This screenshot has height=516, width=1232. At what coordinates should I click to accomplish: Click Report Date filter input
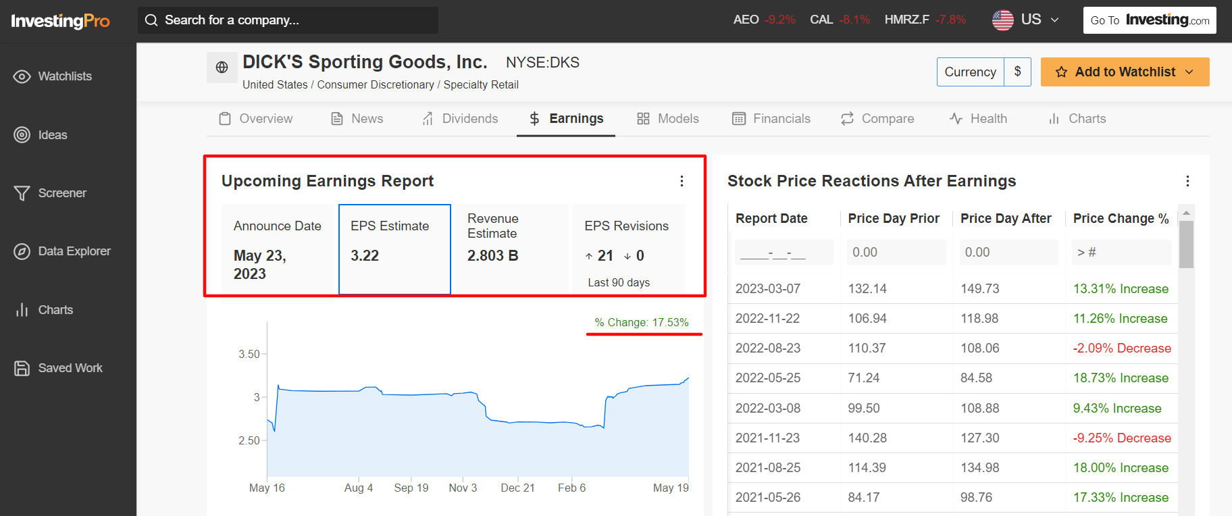(784, 253)
